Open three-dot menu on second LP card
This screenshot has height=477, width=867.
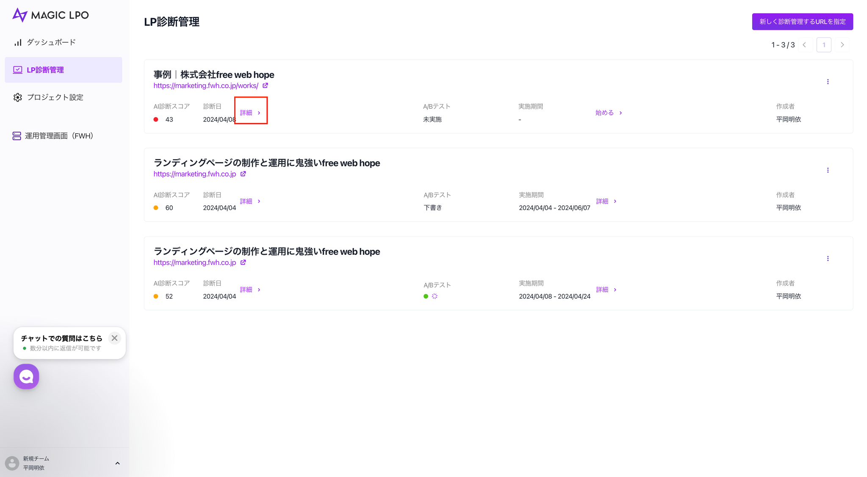coord(828,170)
